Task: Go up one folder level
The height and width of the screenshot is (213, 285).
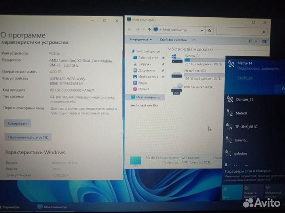Action: coord(149,30)
